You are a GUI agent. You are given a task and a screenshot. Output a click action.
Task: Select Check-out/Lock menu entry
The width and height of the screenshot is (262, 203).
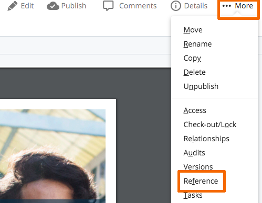click(x=210, y=125)
